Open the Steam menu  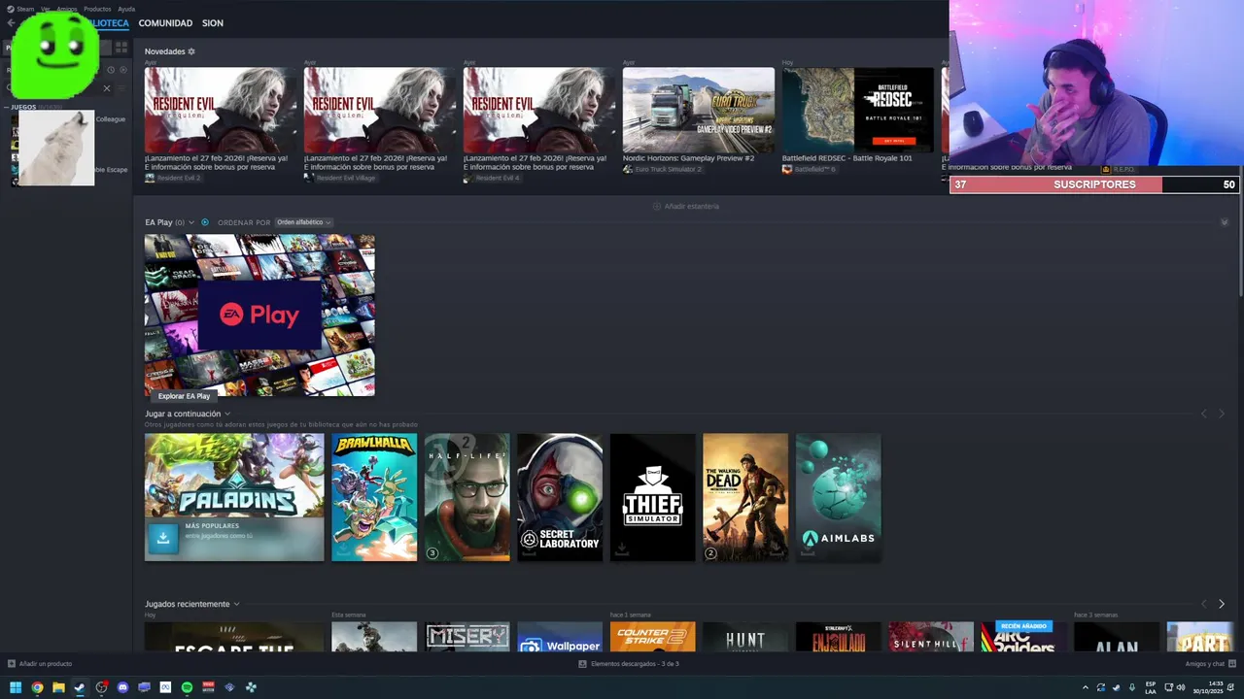pyautogui.click(x=24, y=9)
